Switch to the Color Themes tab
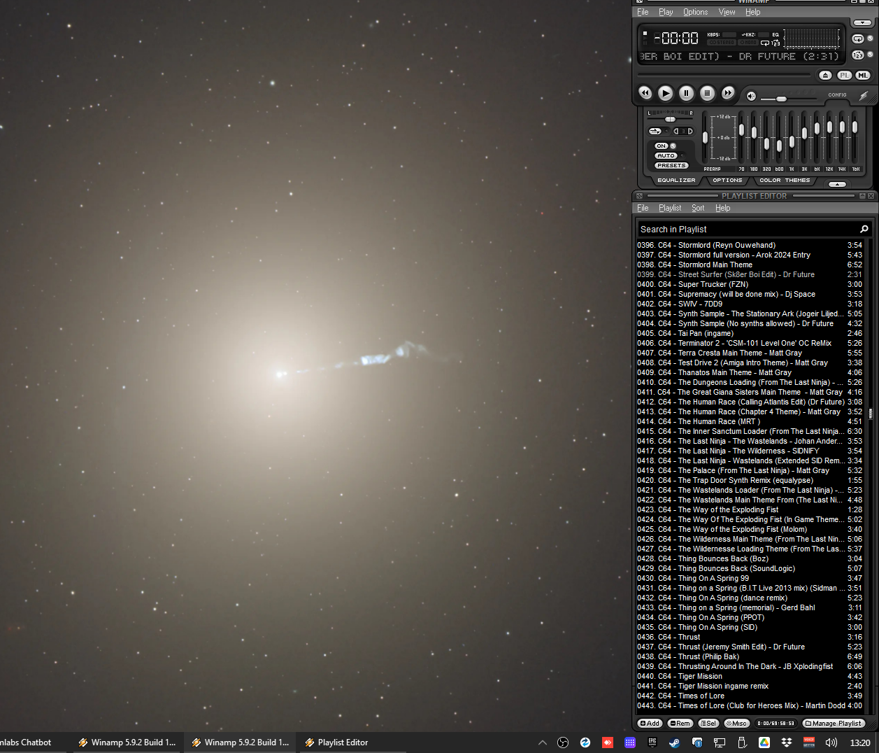 [x=785, y=181]
